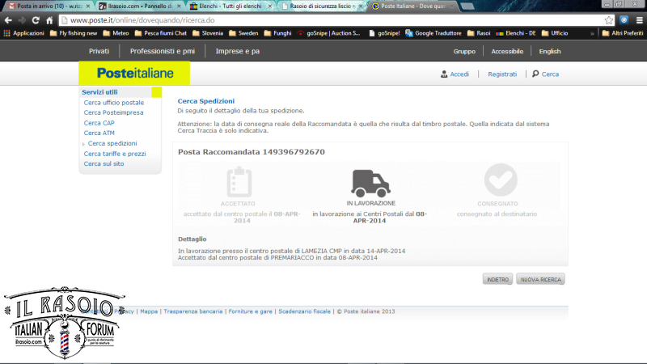Click the Servizi utili sidebar heading

99,92
